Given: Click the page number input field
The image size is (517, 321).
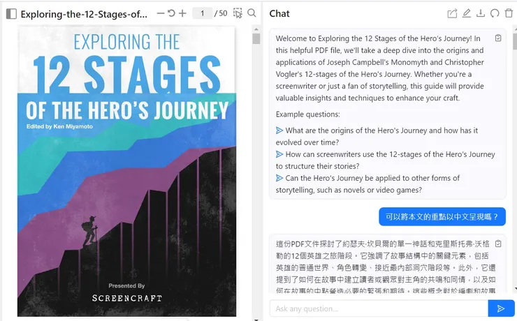Looking at the screenshot, I should coord(202,13).
